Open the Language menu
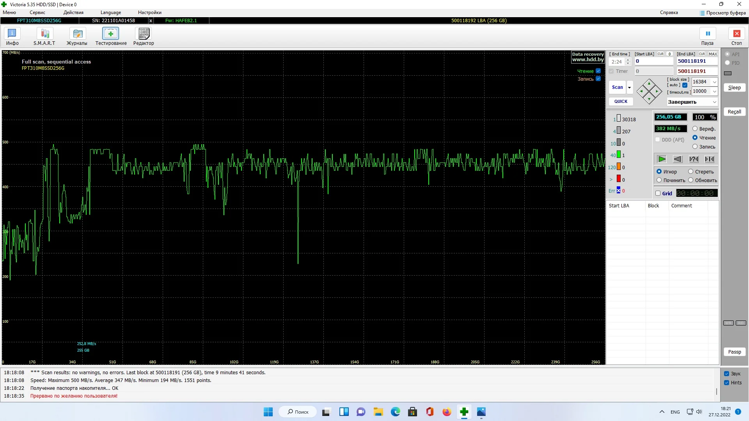 110,12
